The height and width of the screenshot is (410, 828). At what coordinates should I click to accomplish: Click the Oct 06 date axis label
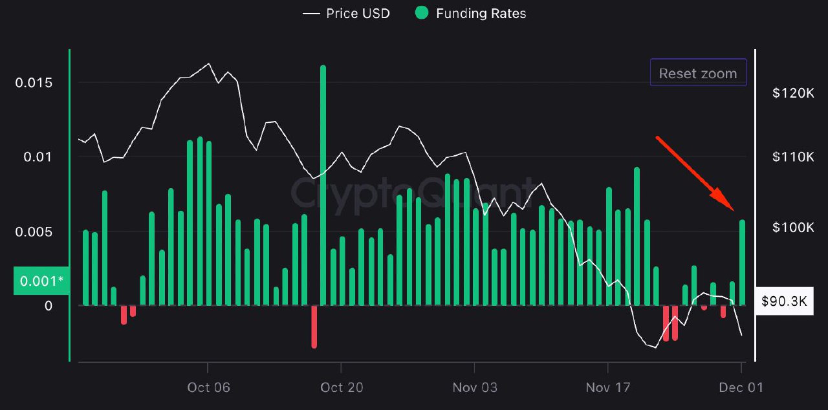click(208, 387)
